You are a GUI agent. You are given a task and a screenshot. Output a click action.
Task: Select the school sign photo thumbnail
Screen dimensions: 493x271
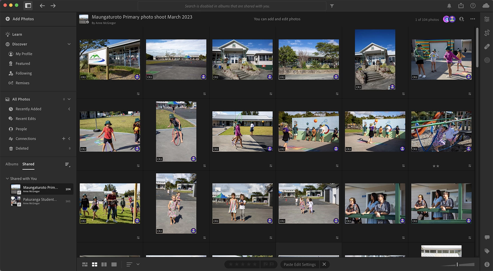tap(110, 59)
